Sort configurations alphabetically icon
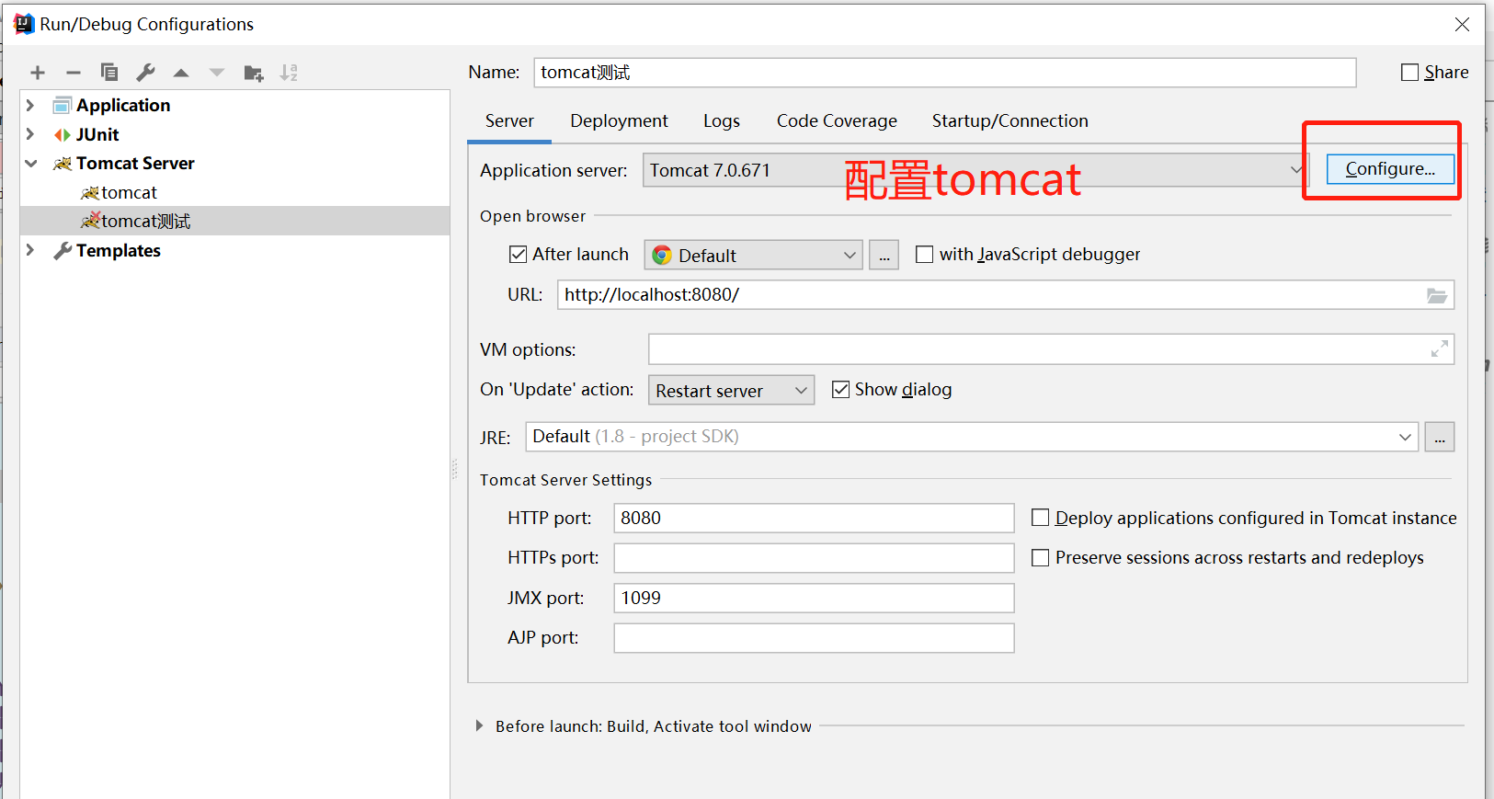 (x=289, y=73)
